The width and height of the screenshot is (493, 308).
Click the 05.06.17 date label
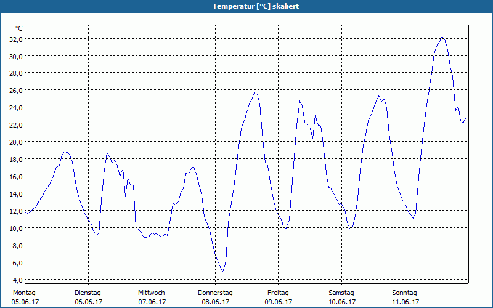pyautogui.click(x=25, y=302)
